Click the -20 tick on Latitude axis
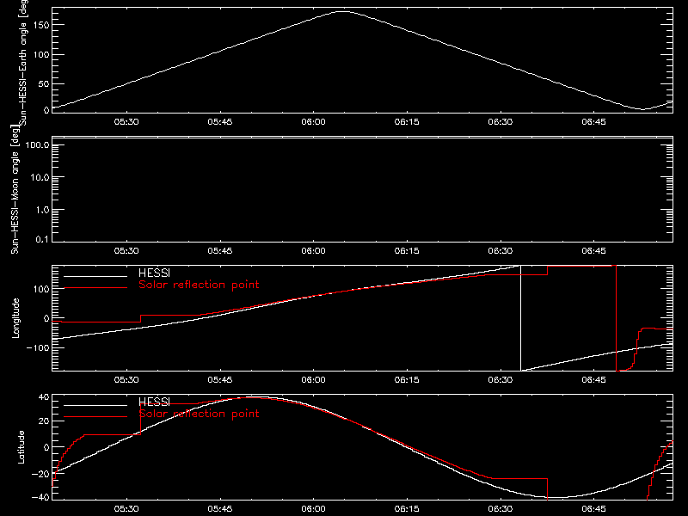 (40, 474)
